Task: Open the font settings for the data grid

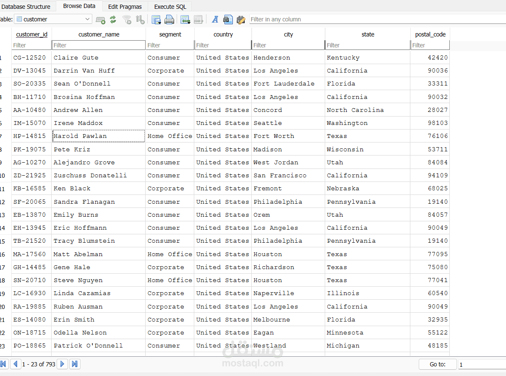Action: click(x=214, y=20)
